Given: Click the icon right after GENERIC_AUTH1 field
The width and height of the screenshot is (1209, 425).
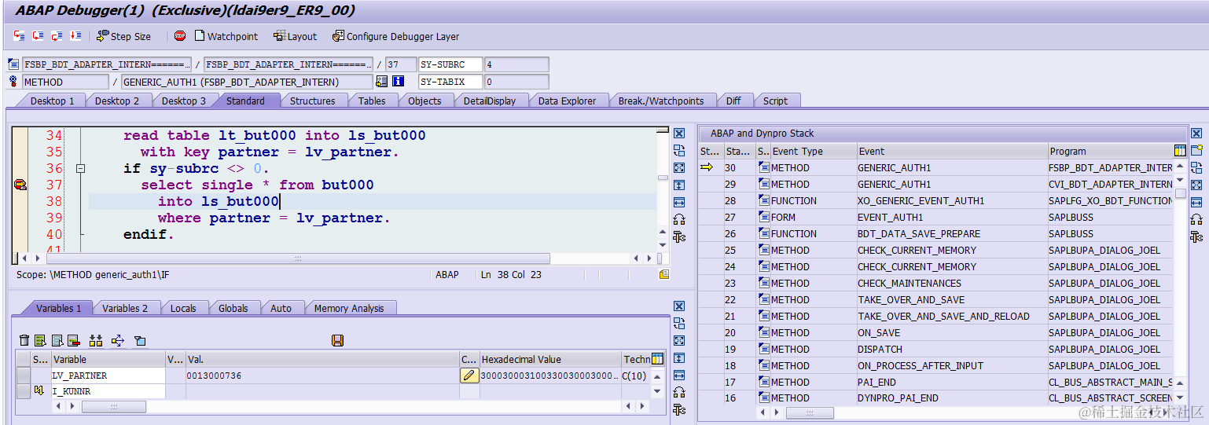Looking at the screenshot, I should (x=381, y=81).
